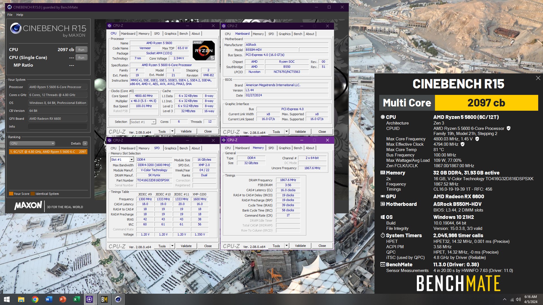Click the clock showing 6:16 AM
Screen dimensions: 543x305
[x=531, y=297]
